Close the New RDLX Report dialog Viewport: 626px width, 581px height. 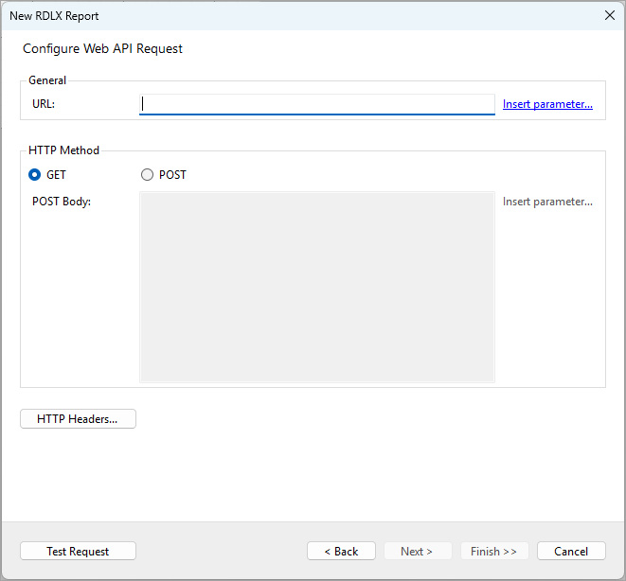610,15
